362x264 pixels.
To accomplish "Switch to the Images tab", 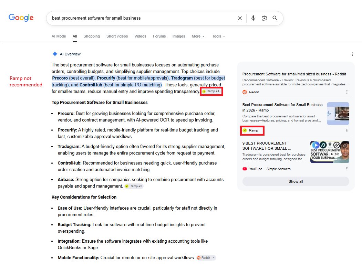I will (179, 36).
